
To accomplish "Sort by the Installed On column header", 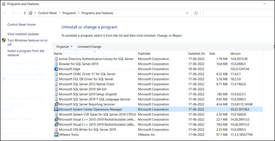I will coord(197,53).
